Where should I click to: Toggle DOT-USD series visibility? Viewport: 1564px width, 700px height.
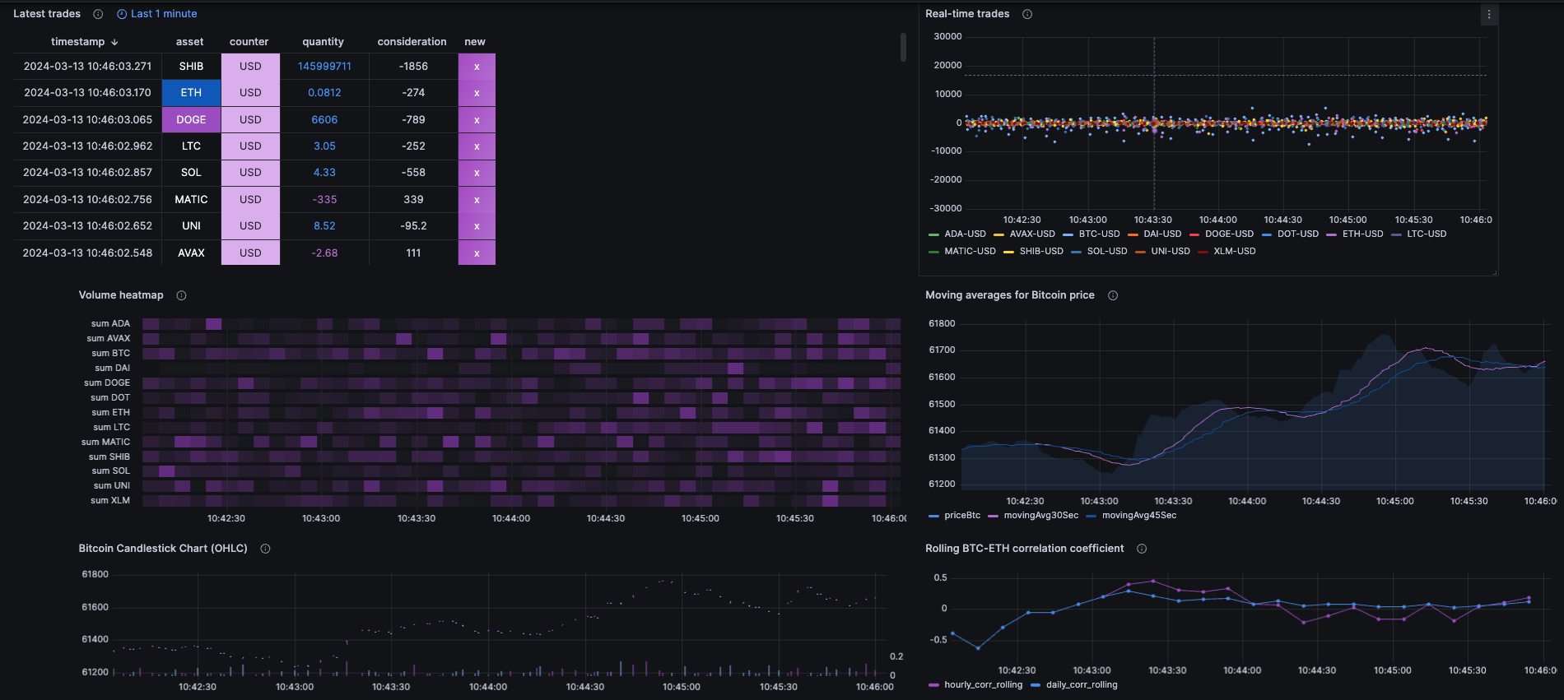[x=1298, y=234]
